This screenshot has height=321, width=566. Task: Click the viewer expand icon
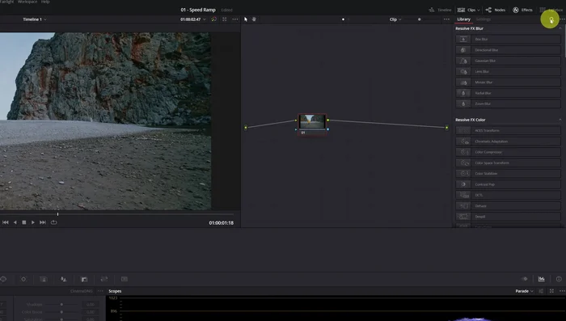(x=225, y=19)
